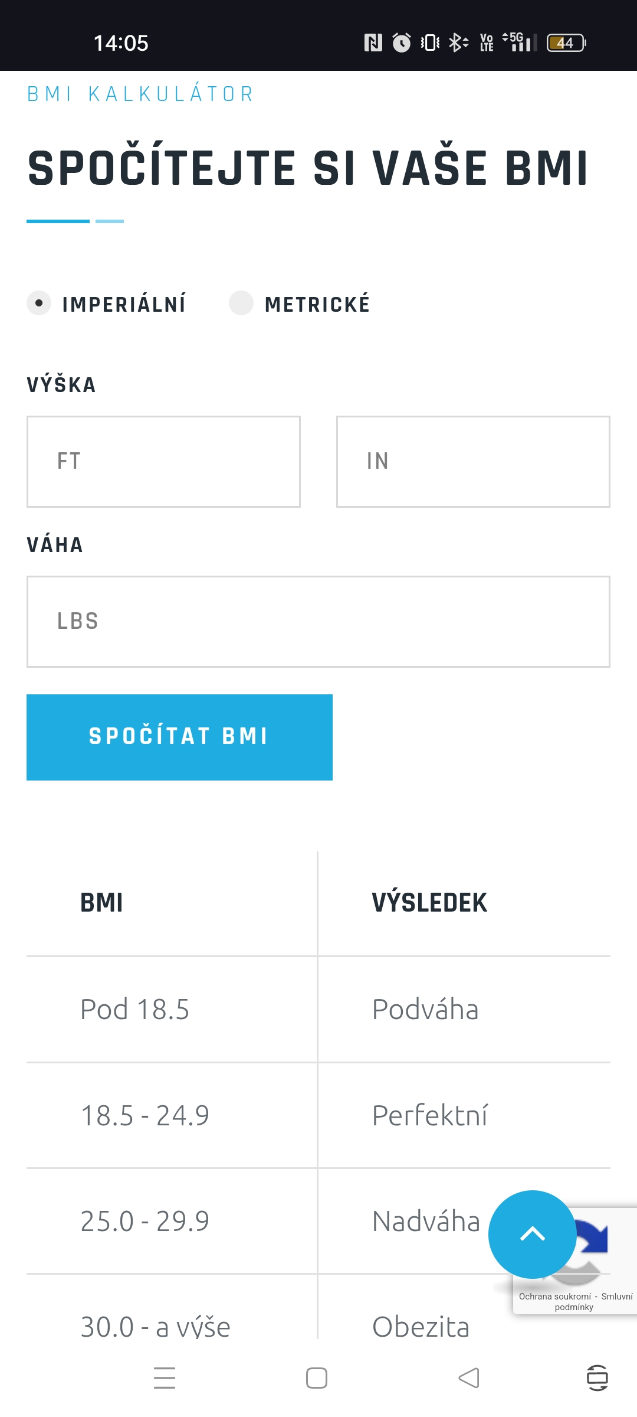The width and height of the screenshot is (637, 1417).
Task: Click the FT height input field
Action: pos(163,462)
